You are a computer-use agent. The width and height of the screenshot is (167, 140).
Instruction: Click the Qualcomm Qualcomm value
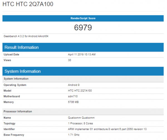pos(81,118)
